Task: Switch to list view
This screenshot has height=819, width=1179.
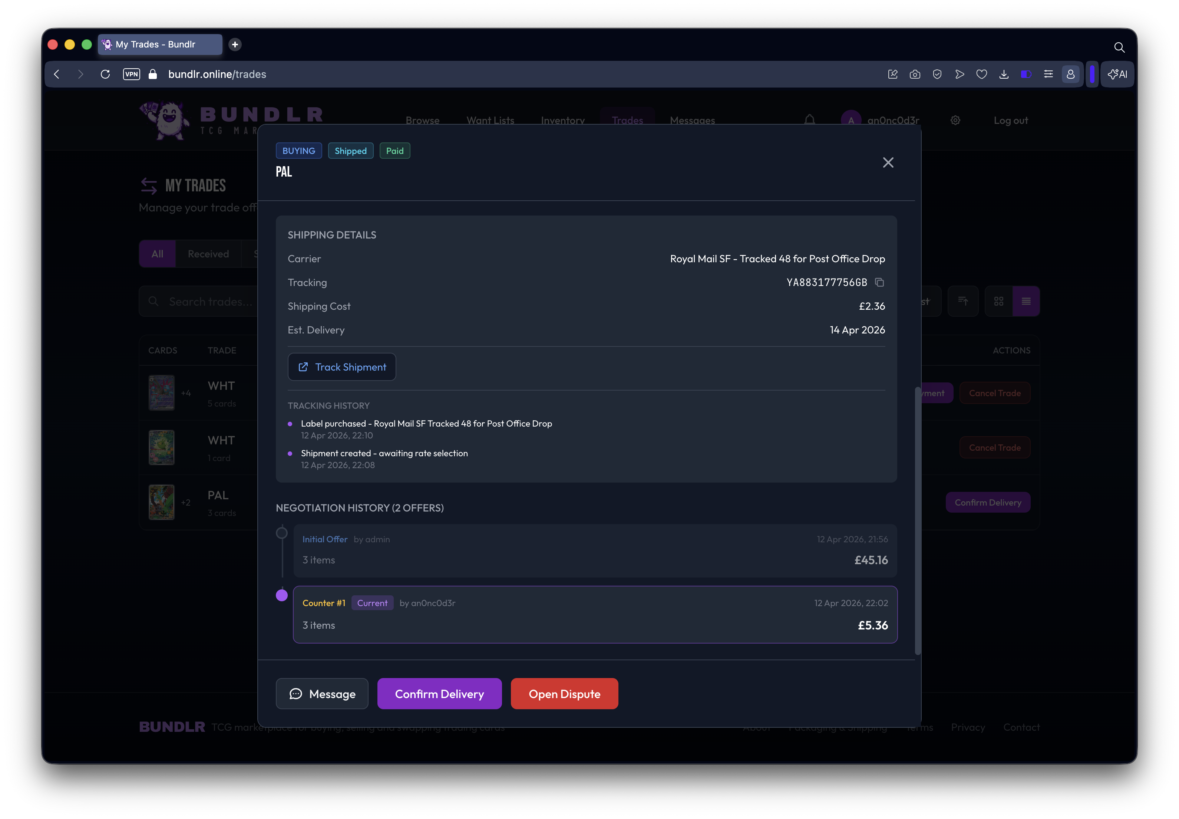Action: 1026,301
